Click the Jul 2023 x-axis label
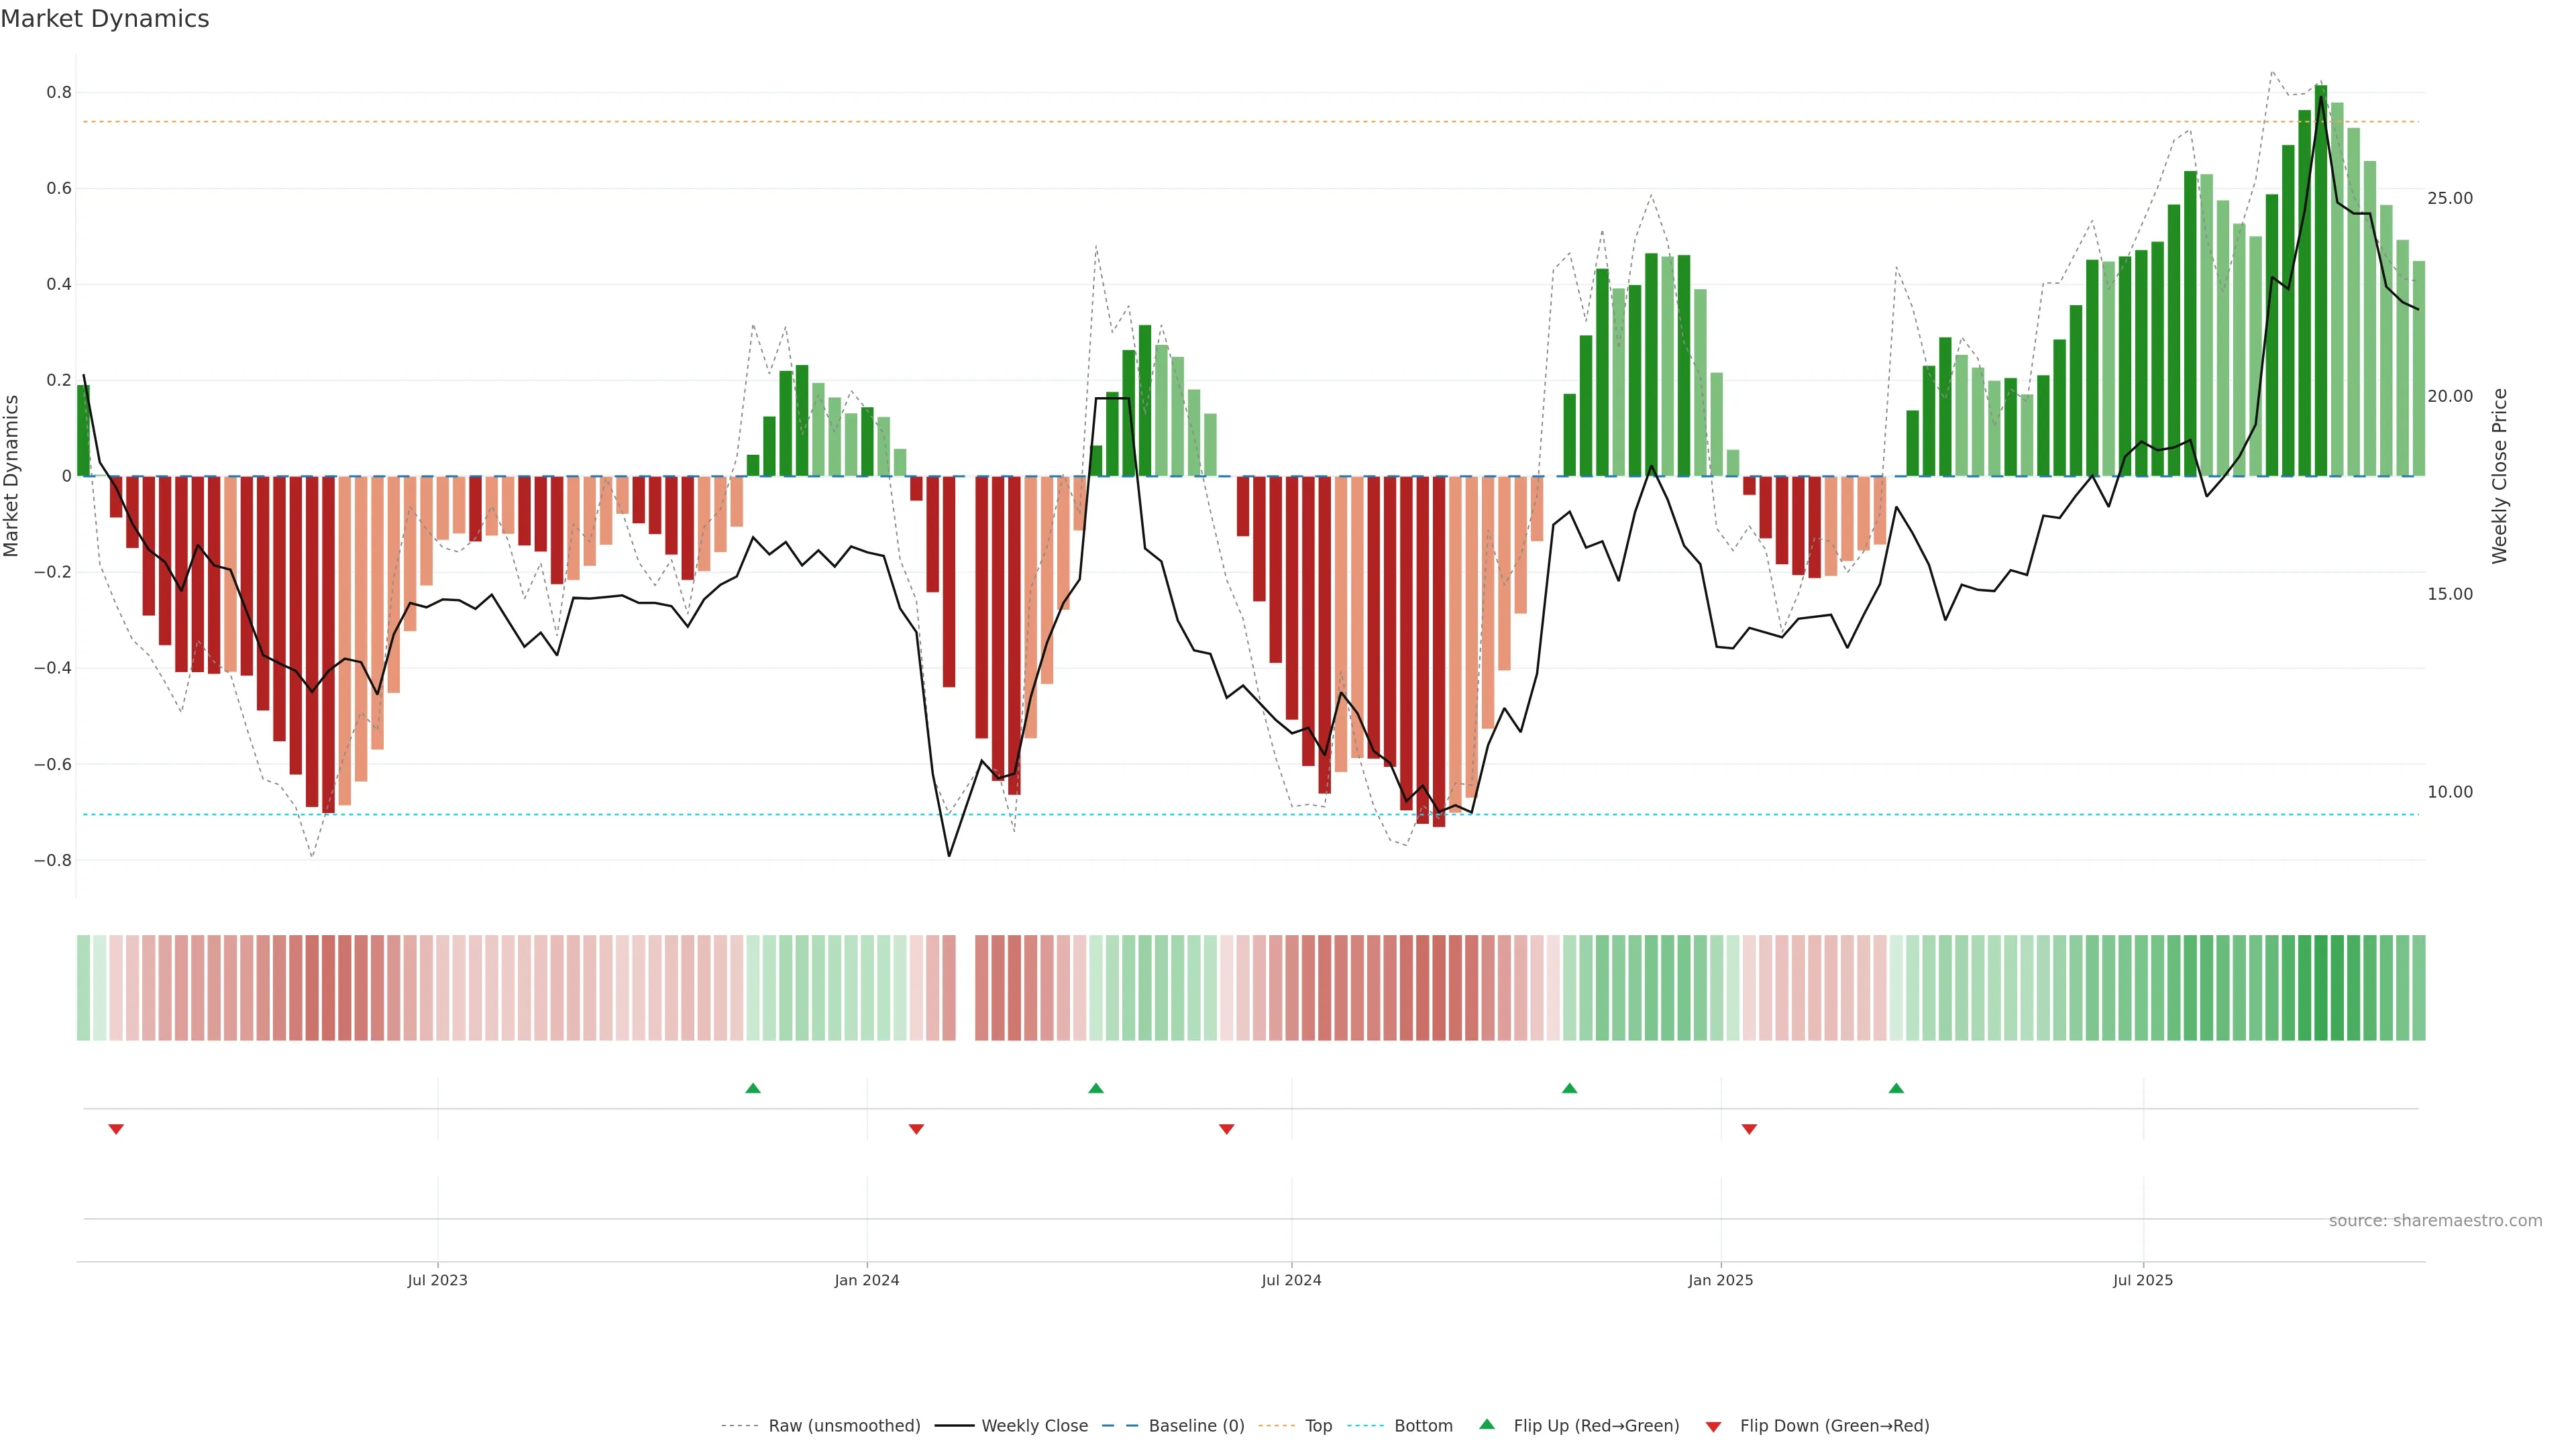2576x1449 pixels. pos(437,1281)
